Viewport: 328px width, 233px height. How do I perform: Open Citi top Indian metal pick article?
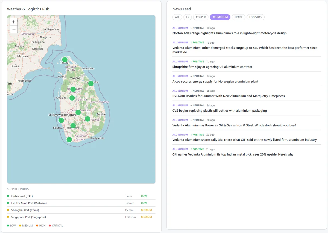click(x=233, y=155)
